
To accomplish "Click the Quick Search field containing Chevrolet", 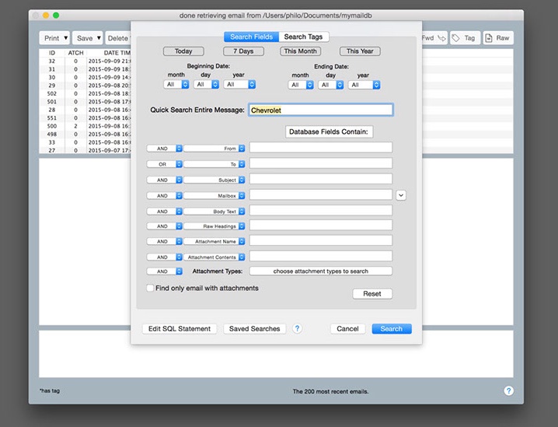I will point(320,110).
